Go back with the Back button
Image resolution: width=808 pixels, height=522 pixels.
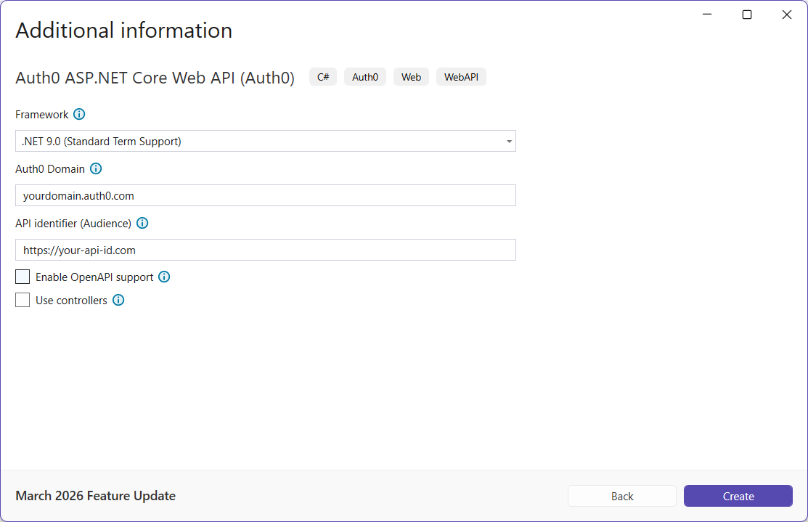622,496
